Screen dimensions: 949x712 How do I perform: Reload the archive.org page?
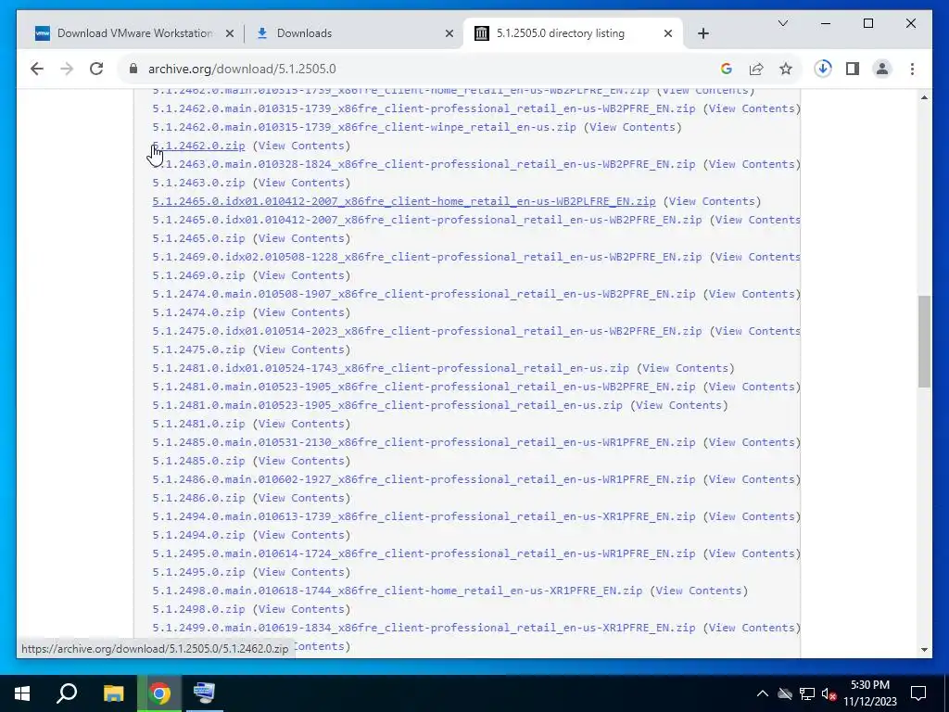[x=96, y=69]
